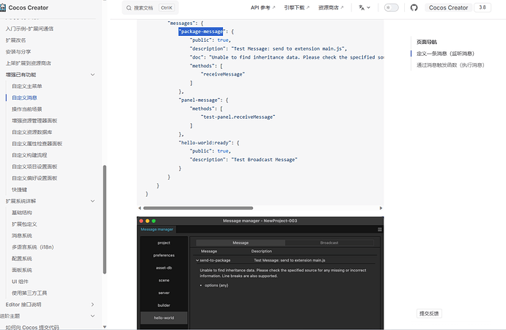The image size is (506, 330).
Task: Open 增强资源管理器面板 page
Action: click(34, 121)
